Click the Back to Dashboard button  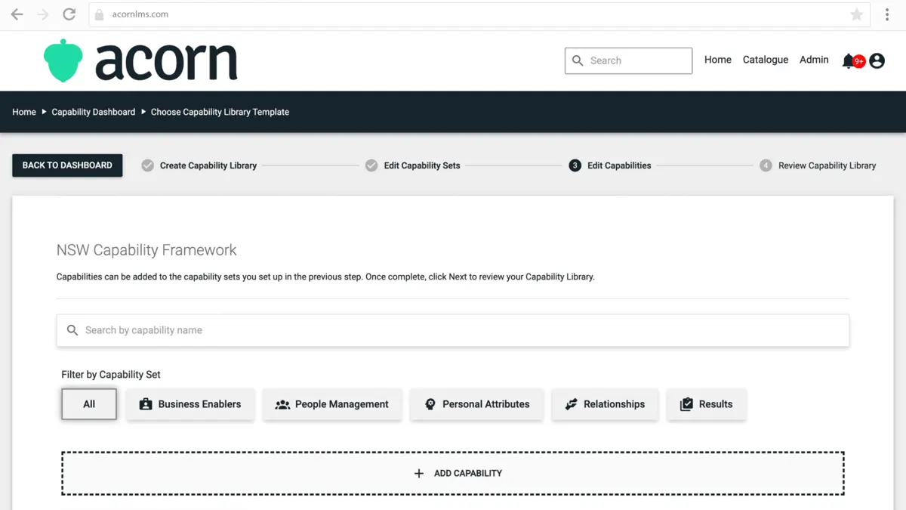[67, 165]
